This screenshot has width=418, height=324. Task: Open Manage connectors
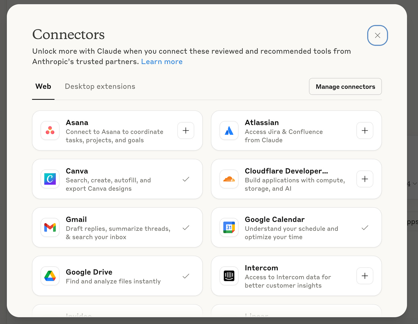345,86
